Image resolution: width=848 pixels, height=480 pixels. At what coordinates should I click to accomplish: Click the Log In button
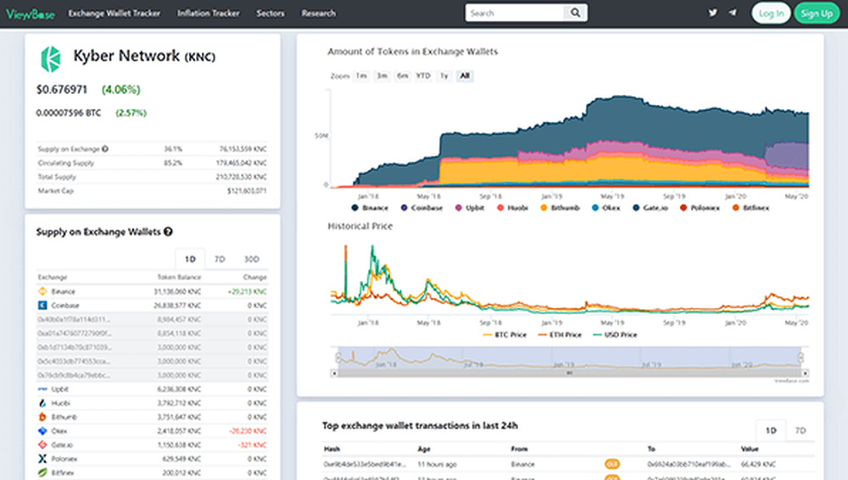tap(771, 14)
